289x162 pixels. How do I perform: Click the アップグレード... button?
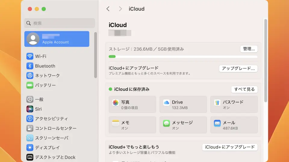(x=238, y=68)
